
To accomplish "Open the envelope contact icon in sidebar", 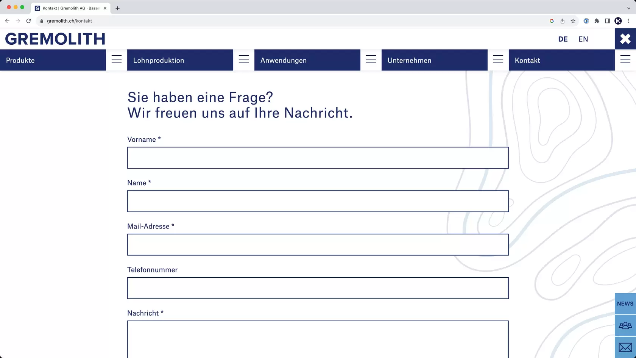I will point(625,347).
